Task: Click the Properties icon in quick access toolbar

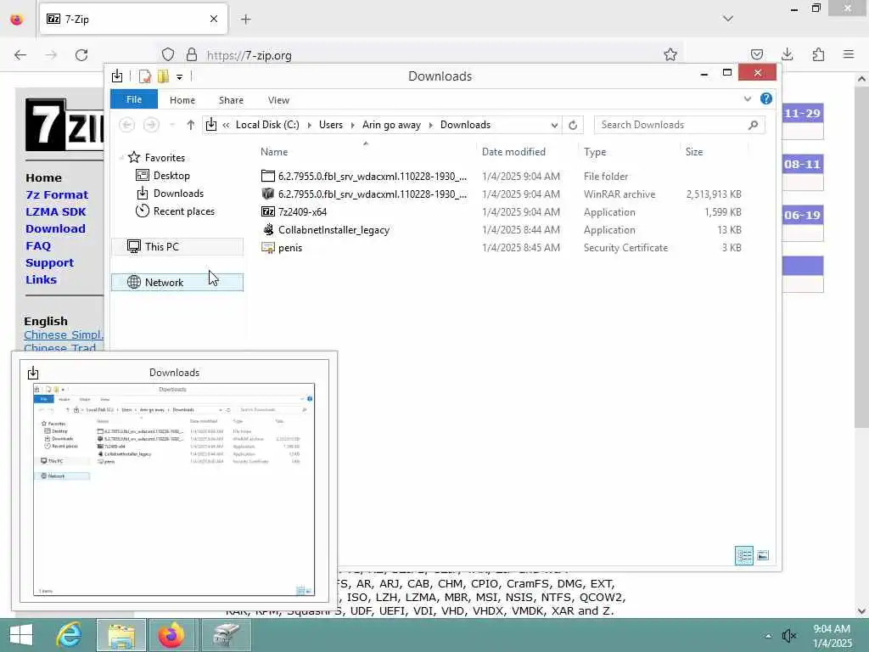Action: coord(144,76)
